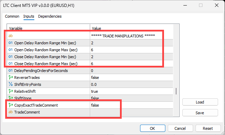Viewport: 225px width, 135px height.
Task: Select the Open Delay Random Range Max label
Action: (46, 50)
